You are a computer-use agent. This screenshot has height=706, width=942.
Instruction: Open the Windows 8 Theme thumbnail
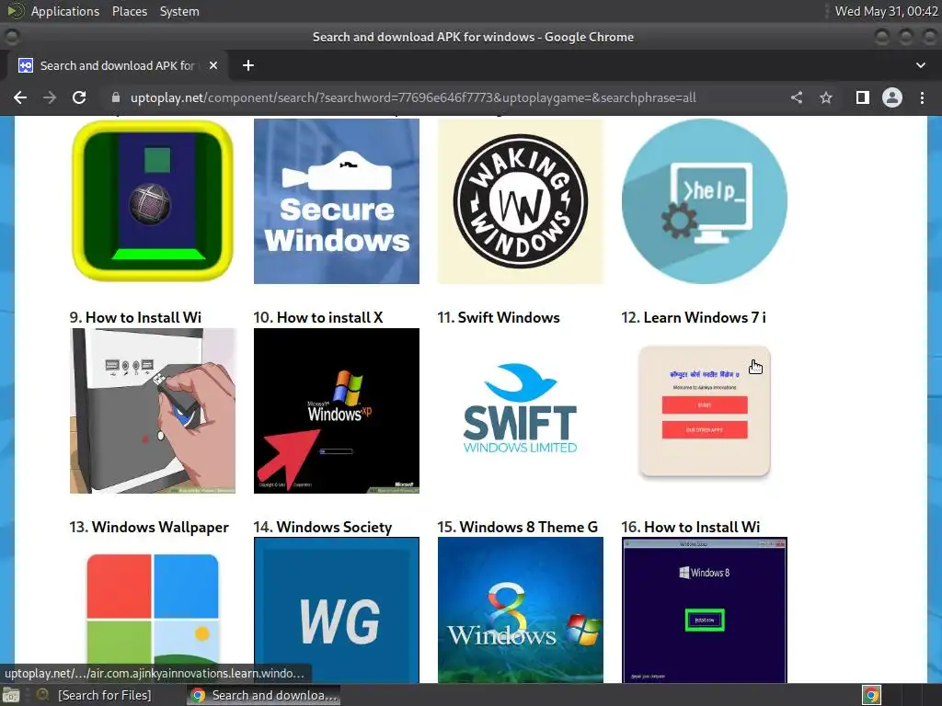click(x=521, y=610)
